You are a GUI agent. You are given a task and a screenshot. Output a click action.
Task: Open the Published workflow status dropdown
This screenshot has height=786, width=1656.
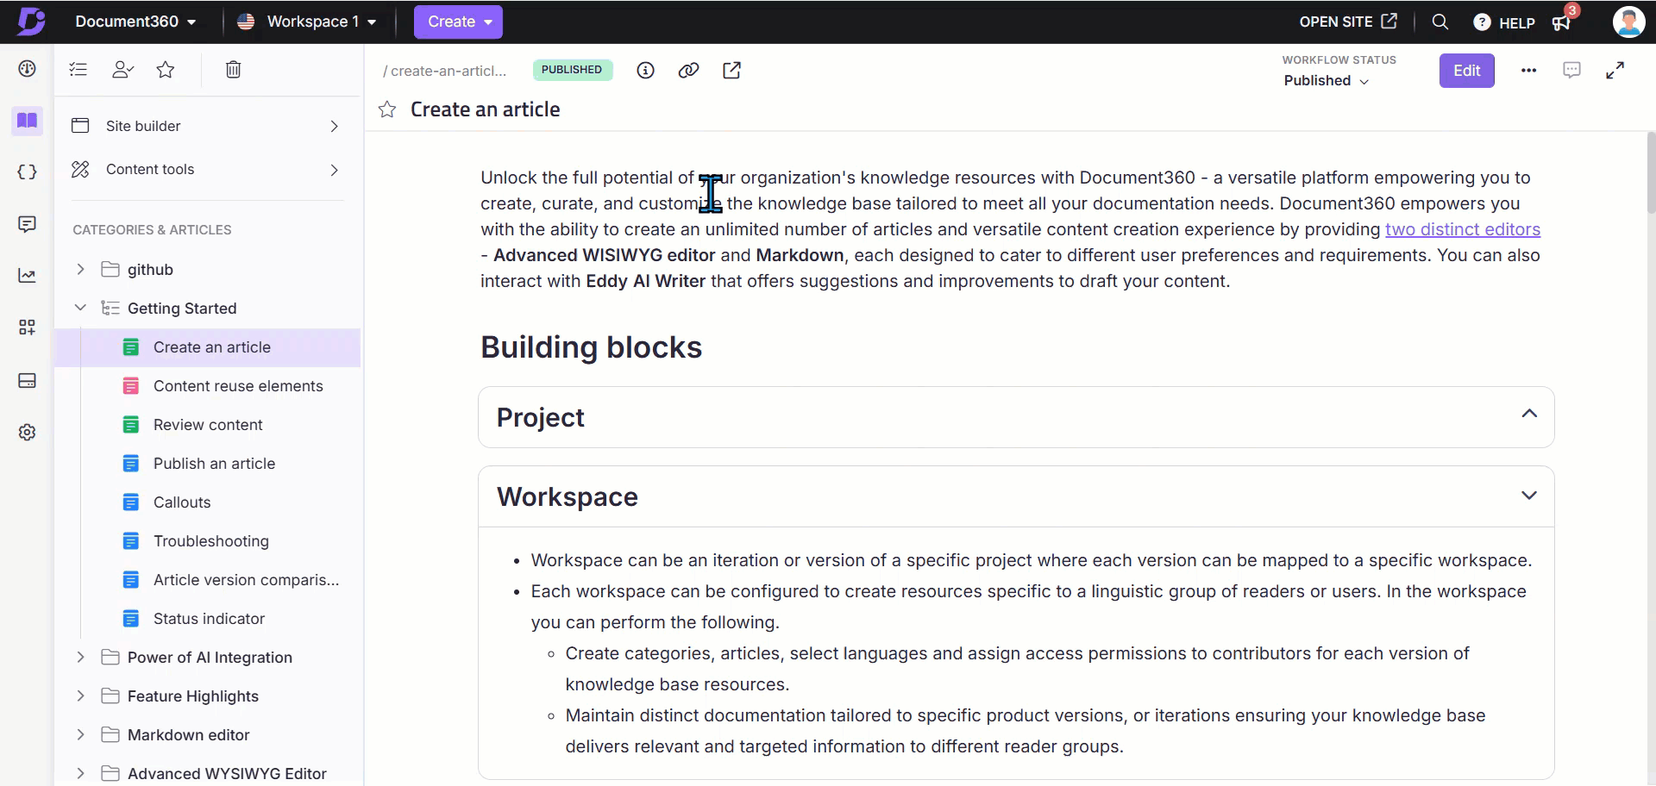(x=1326, y=80)
